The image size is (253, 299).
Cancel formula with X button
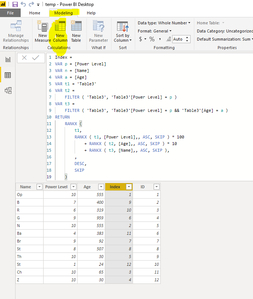pos(24,58)
